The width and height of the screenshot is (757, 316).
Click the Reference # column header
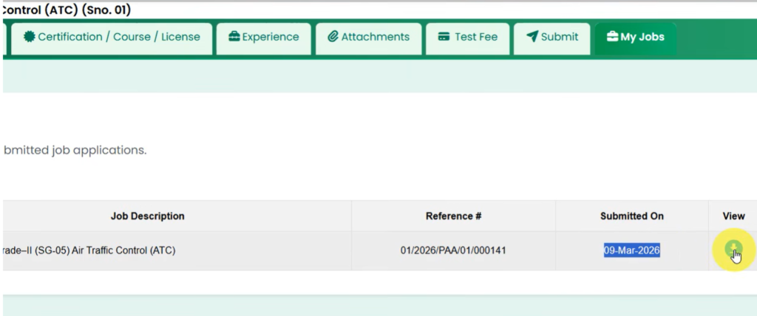click(x=453, y=216)
